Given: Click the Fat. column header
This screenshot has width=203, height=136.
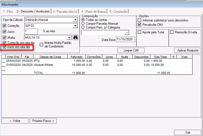Looking at the screenshot, I should point(27,57).
